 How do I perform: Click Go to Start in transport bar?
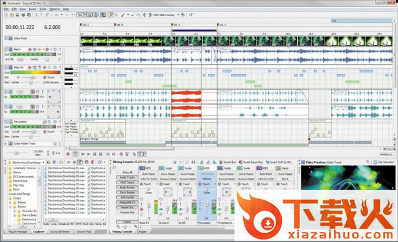click(x=108, y=154)
